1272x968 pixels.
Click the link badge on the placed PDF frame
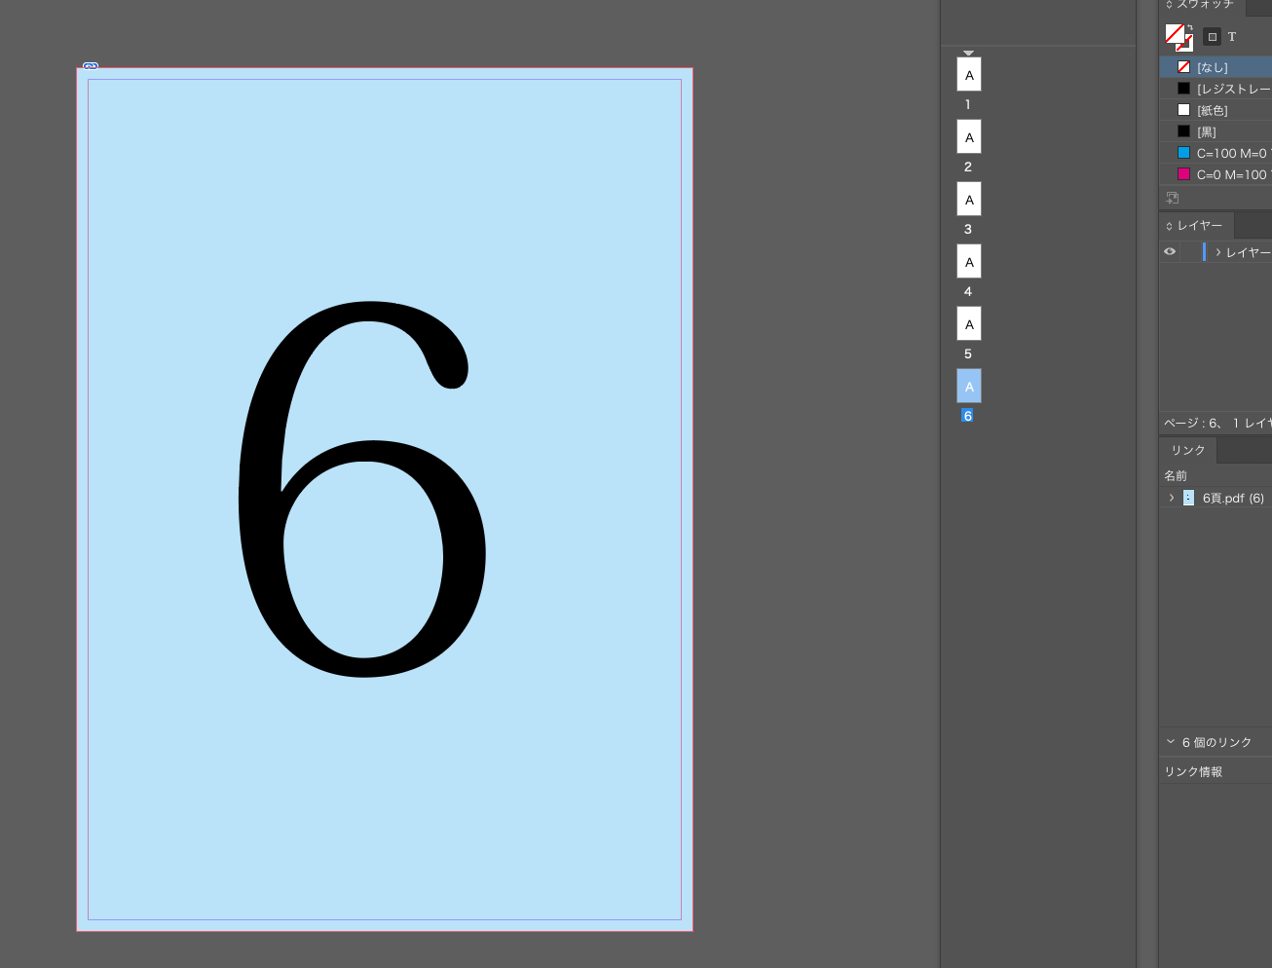point(91,67)
